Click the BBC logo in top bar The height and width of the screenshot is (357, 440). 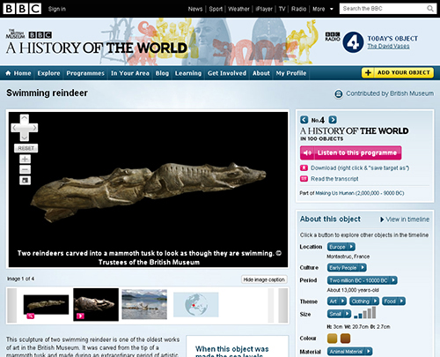22,9
